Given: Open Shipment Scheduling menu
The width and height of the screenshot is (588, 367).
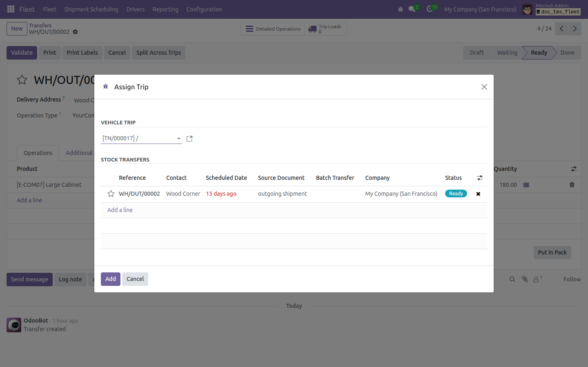Looking at the screenshot, I should (91, 9).
